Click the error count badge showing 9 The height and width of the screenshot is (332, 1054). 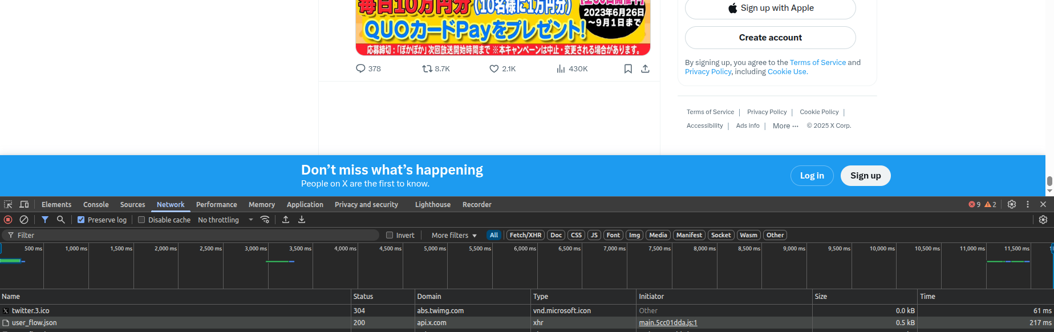[x=975, y=204]
